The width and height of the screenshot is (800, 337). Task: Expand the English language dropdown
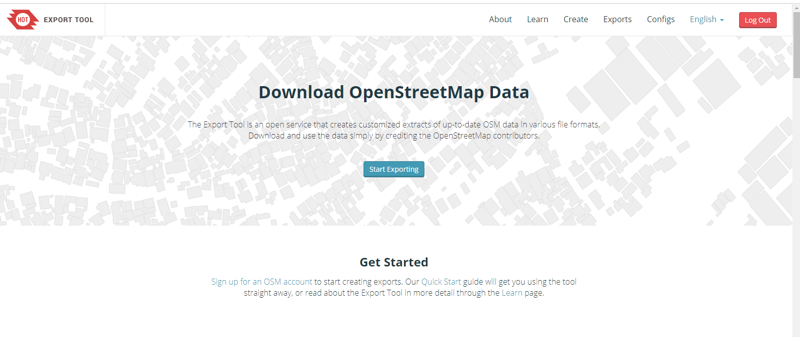pos(707,19)
